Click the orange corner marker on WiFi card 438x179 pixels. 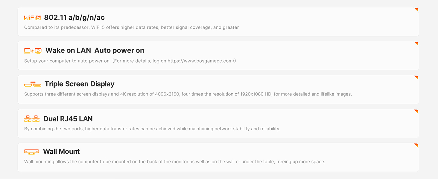point(416,10)
